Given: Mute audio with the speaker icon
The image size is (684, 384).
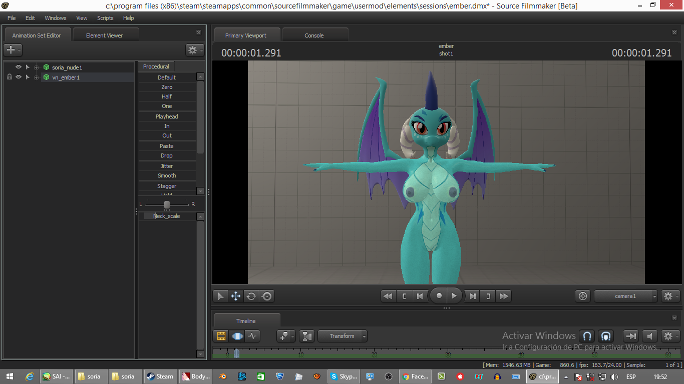Looking at the screenshot, I should [x=649, y=336].
